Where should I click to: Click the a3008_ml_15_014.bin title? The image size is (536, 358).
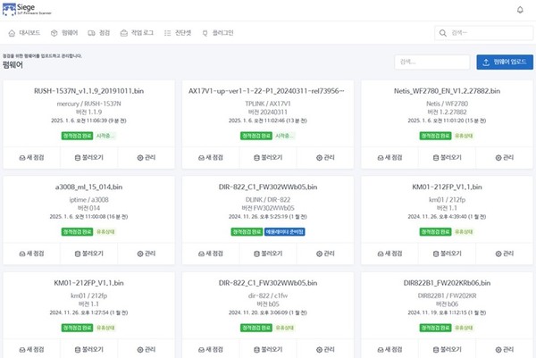(88, 187)
